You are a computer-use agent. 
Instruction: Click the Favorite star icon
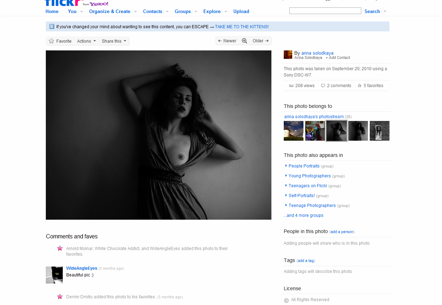[51, 41]
